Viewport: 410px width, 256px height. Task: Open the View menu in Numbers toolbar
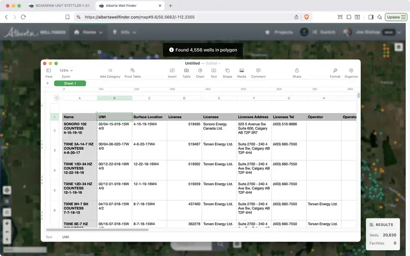coord(49,73)
